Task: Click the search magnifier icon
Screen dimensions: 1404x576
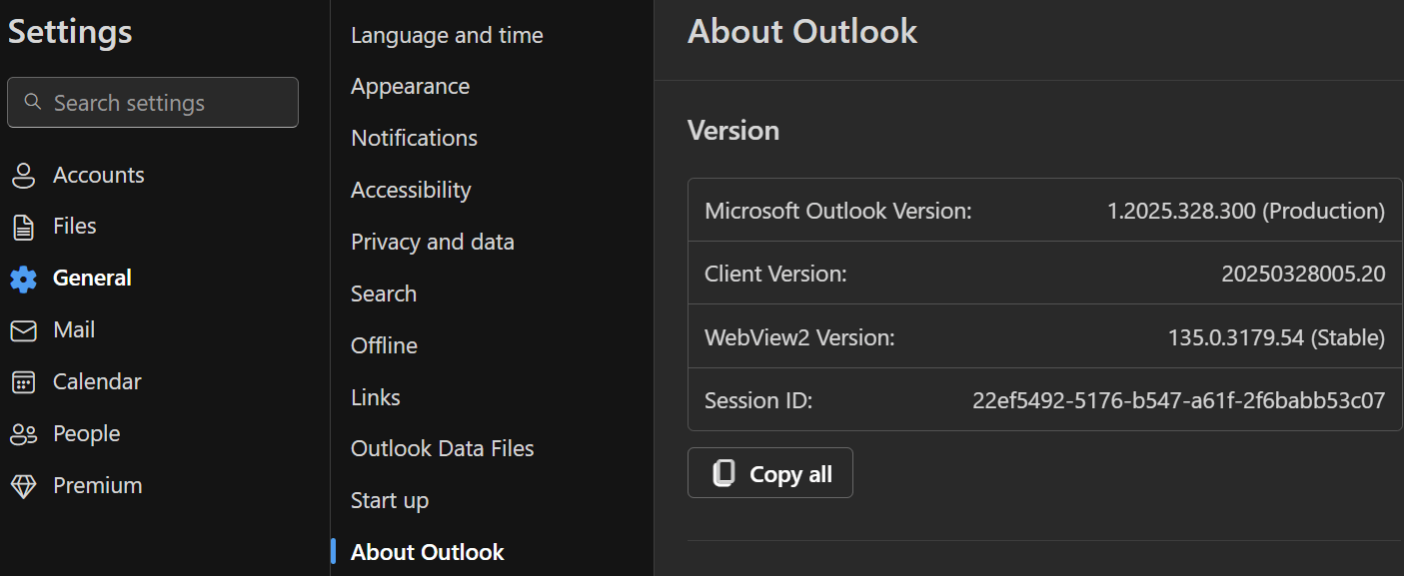Action: [33, 102]
